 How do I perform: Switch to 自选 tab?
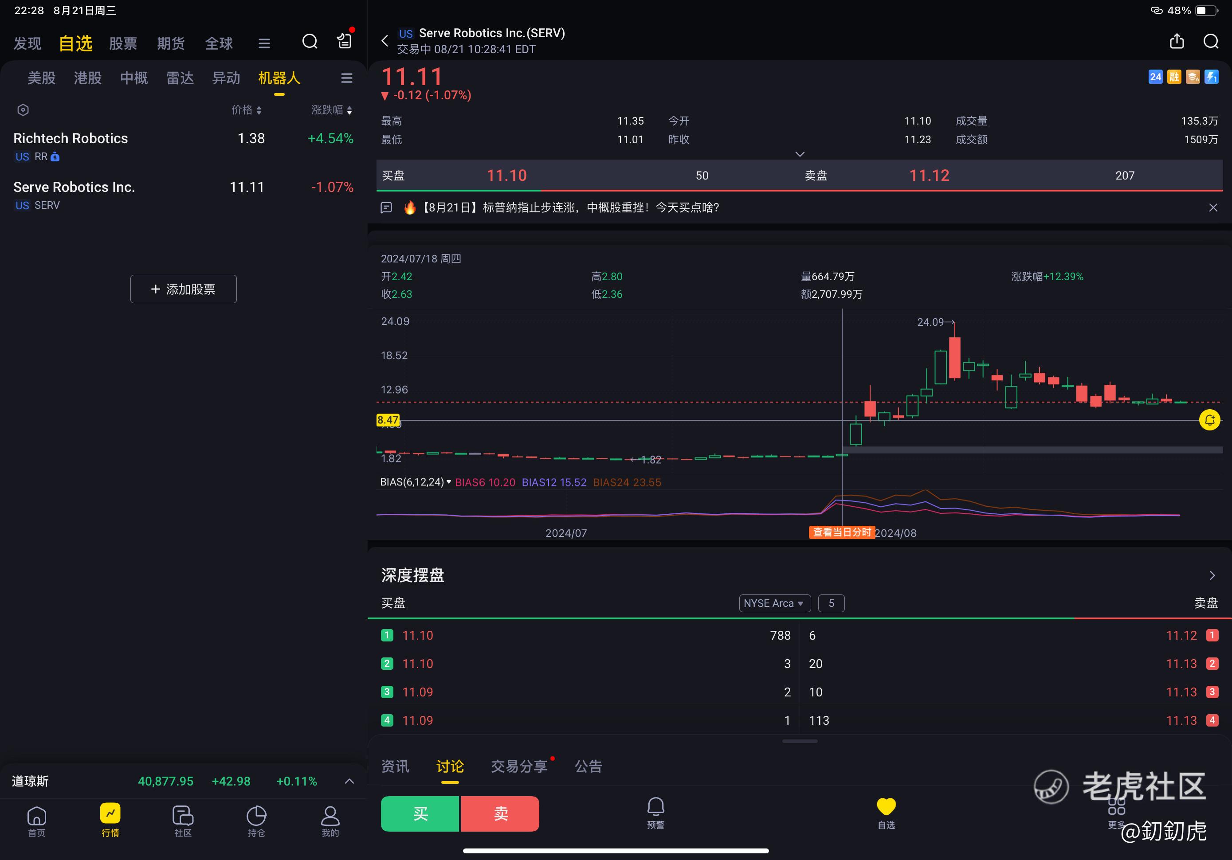coord(76,43)
